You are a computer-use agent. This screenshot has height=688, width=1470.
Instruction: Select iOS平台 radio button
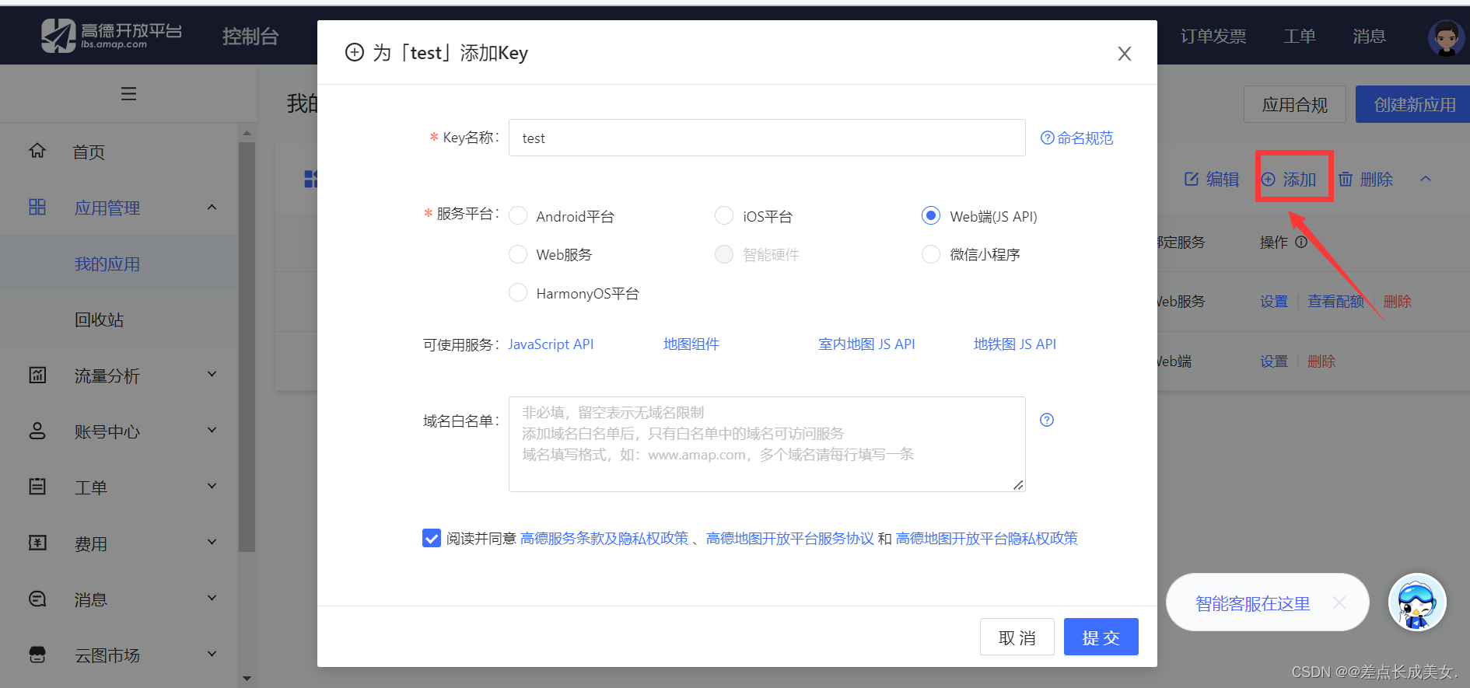click(x=724, y=215)
